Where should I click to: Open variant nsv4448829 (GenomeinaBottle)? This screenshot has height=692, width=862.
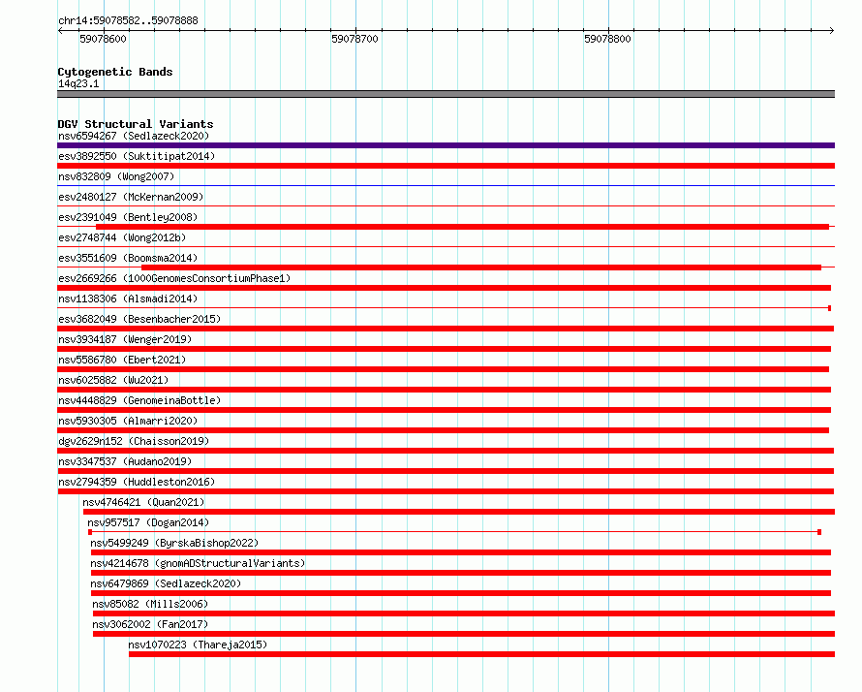[139, 400]
